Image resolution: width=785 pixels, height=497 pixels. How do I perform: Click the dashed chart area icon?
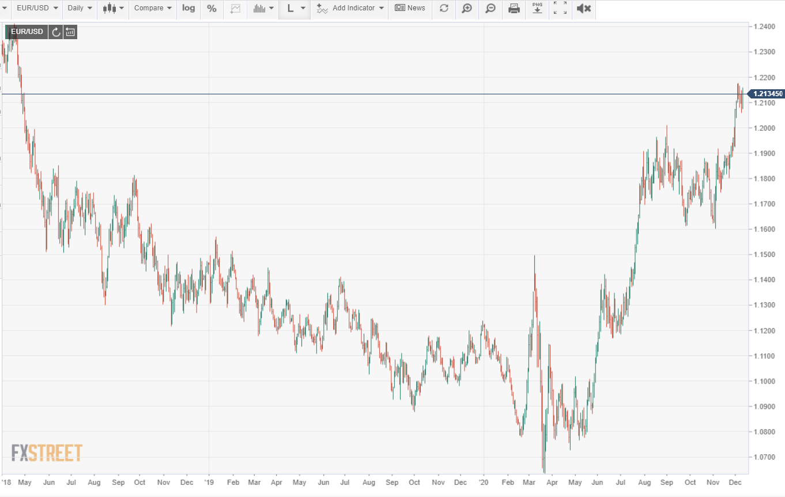click(x=235, y=8)
